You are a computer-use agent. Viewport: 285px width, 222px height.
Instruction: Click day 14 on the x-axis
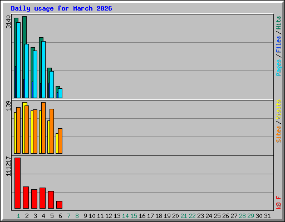coord(125,216)
